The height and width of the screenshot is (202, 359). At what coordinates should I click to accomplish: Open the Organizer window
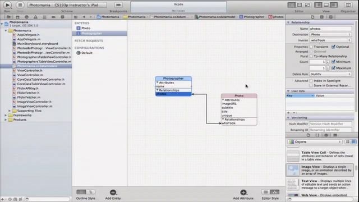[x=348, y=5]
